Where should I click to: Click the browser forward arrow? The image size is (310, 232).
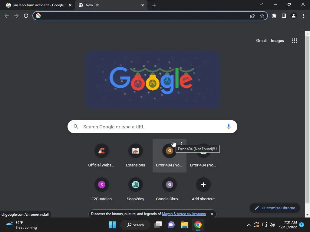click(x=16, y=16)
